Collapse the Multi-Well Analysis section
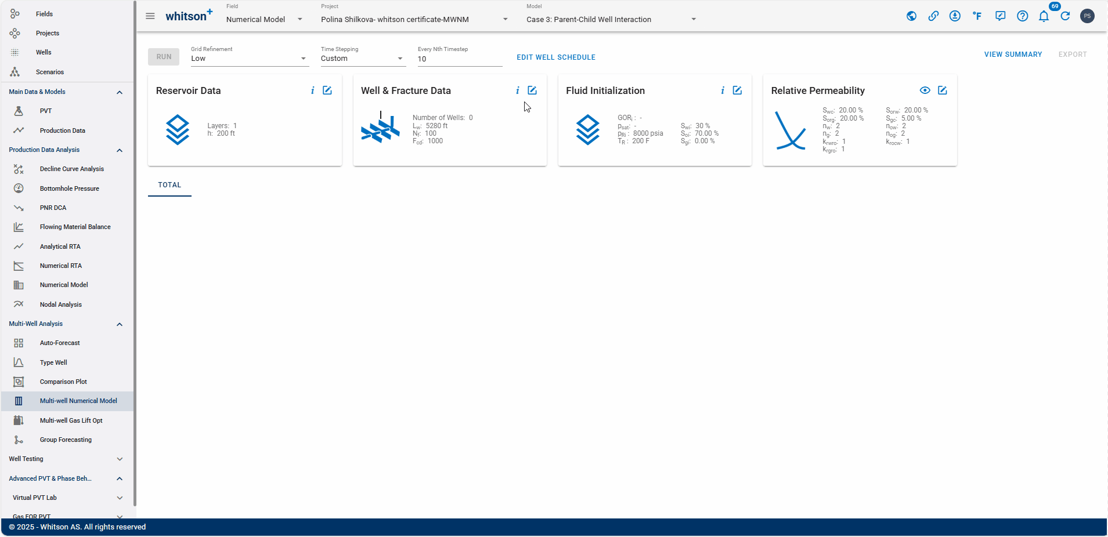This screenshot has height=537, width=1108. (x=120, y=324)
